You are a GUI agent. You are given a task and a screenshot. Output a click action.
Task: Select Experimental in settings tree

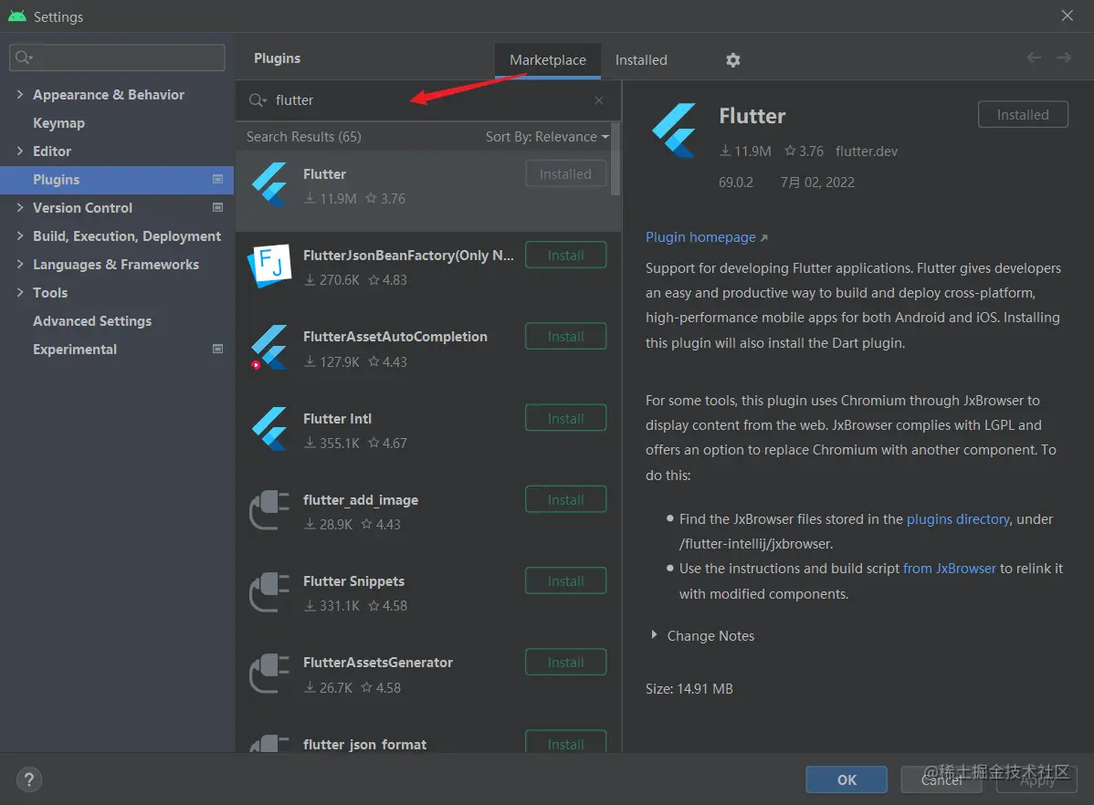(x=75, y=349)
